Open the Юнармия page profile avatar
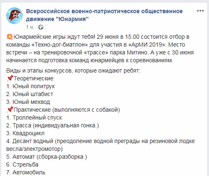 (x=14, y=16)
